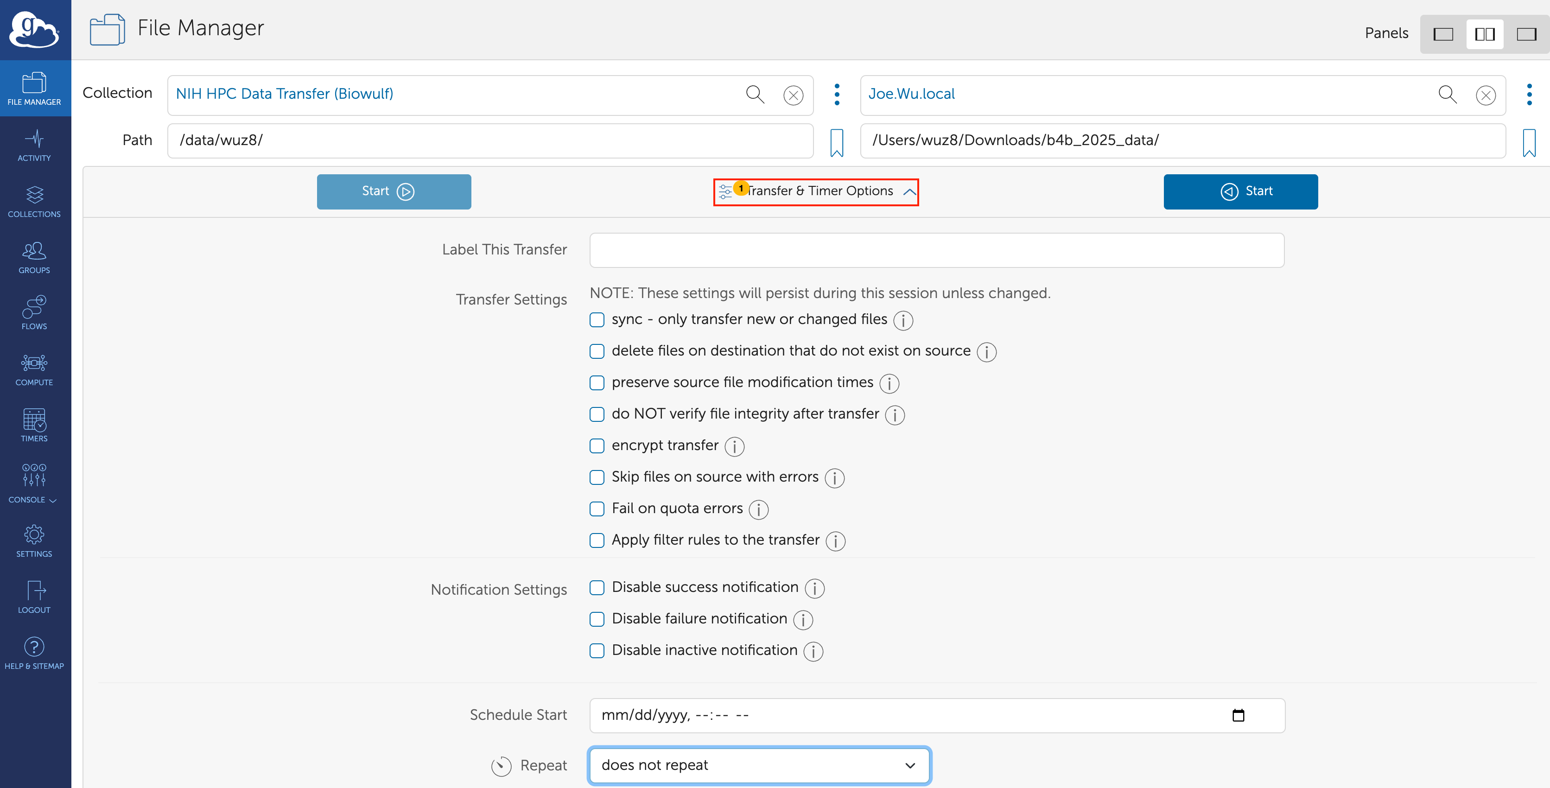Check the encrypt transfer checkbox
Screen dimensions: 1550x788
point(597,446)
